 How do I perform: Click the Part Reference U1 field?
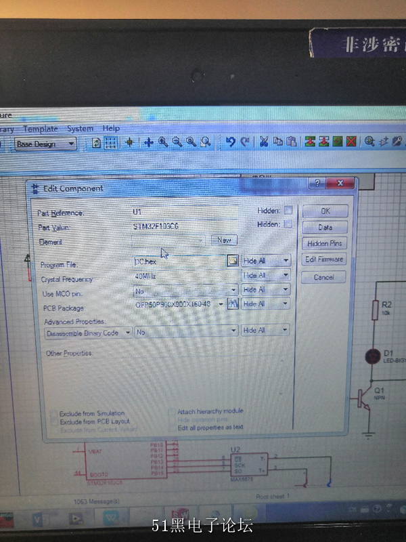pos(185,211)
